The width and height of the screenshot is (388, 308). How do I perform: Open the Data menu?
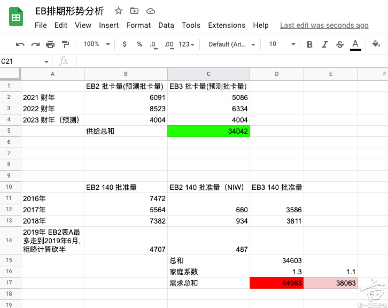point(166,25)
